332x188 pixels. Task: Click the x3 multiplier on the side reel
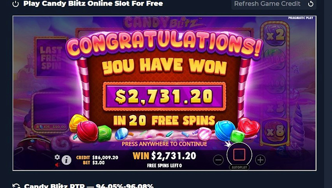click(x=275, y=108)
